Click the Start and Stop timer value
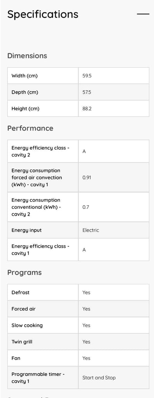Image resolution: width=154 pixels, height=398 pixels. pos(99,378)
